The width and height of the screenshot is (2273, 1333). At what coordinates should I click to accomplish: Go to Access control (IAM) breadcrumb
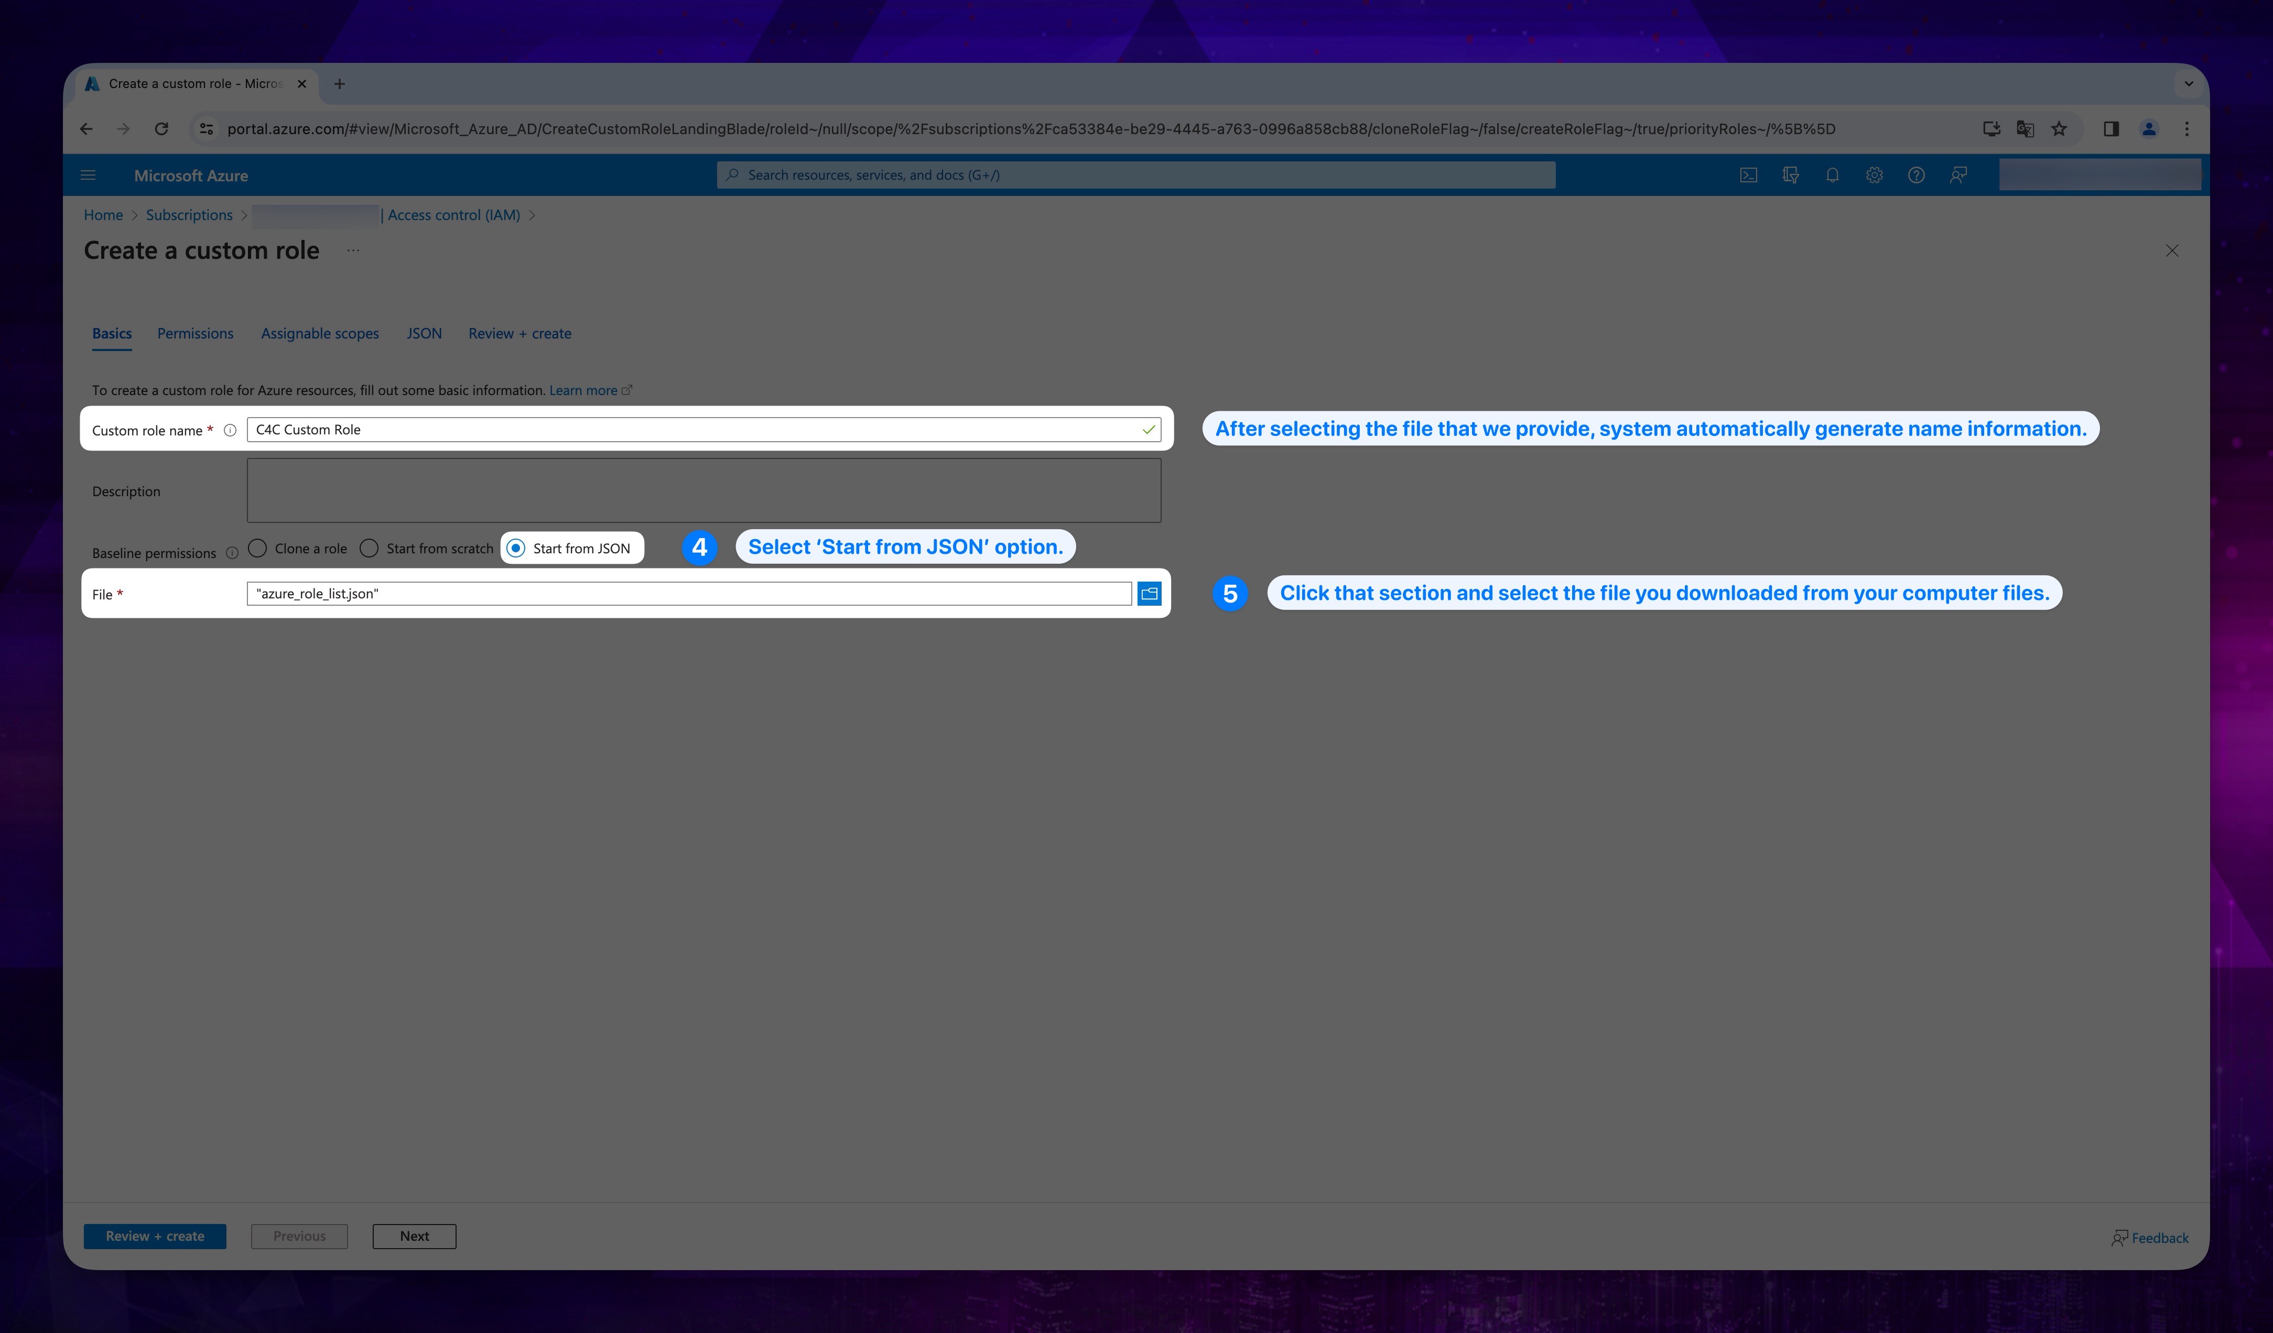click(453, 214)
